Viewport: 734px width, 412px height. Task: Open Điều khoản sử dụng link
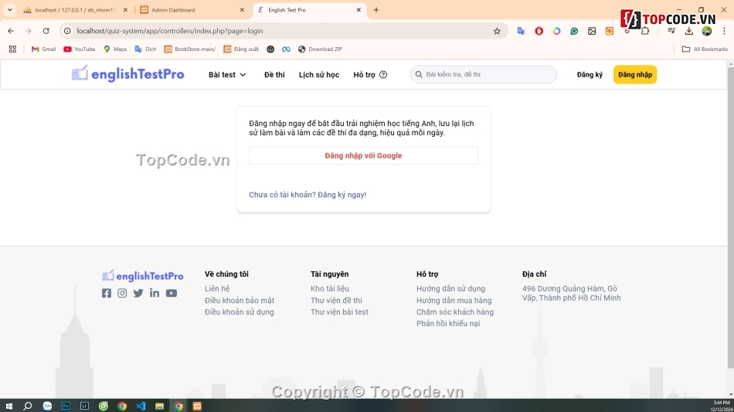coord(240,312)
